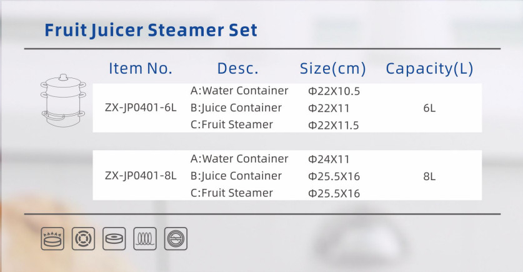Viewport: 523px width, 272px height.
Task: Select item number ZX-JP0401-8L
Action: pyautogui.click(x=141, y=176)
